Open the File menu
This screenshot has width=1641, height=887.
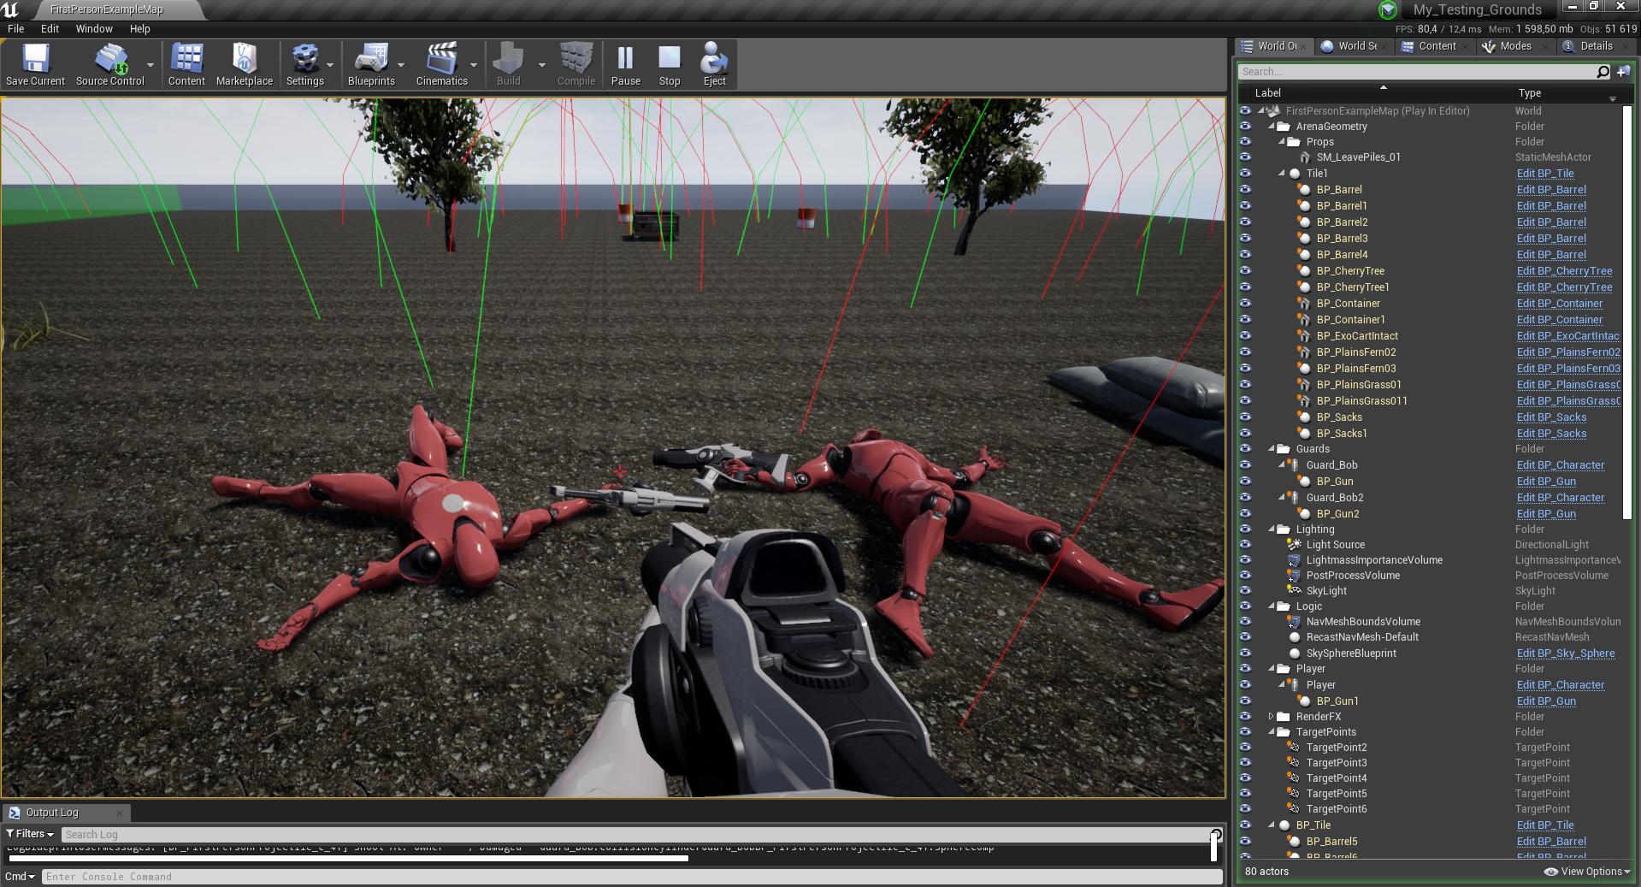[x=15, y=29]
